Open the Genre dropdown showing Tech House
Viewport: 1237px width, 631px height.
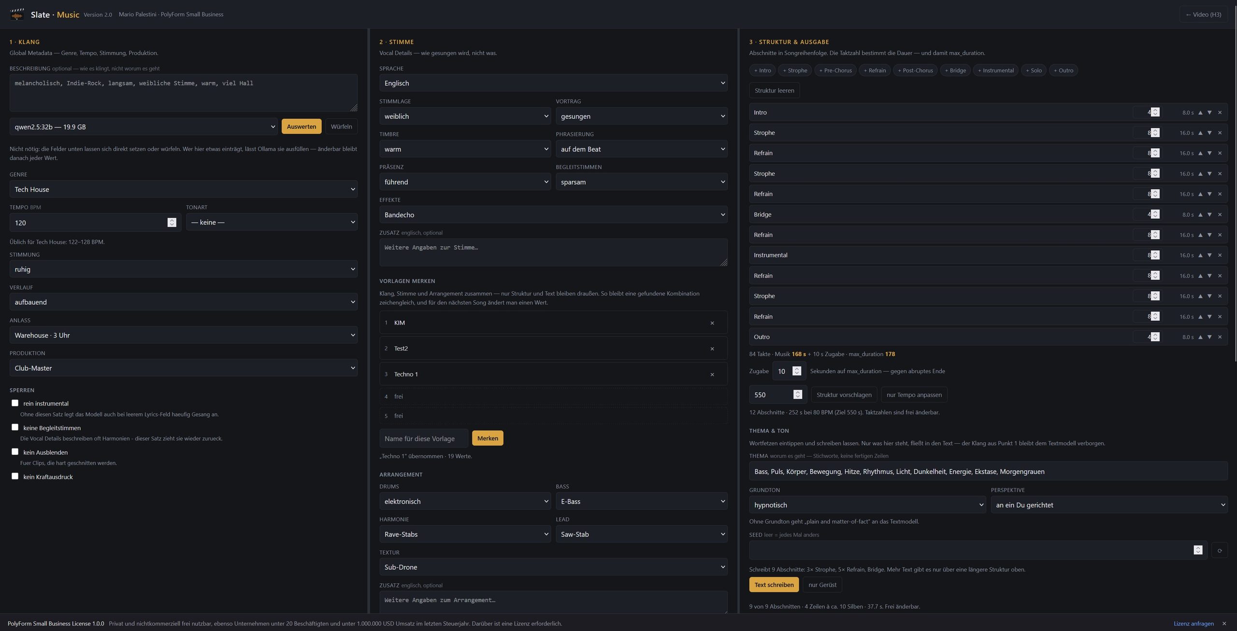click(x=184, y=189)
